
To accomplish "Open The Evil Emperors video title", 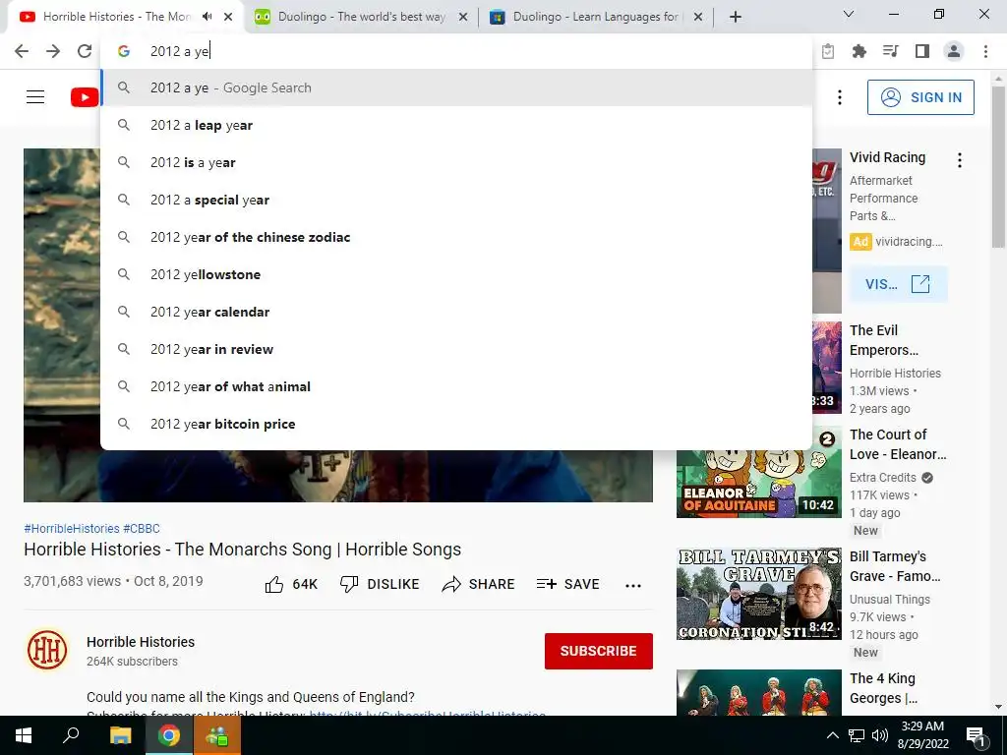I will pos(884,340).
